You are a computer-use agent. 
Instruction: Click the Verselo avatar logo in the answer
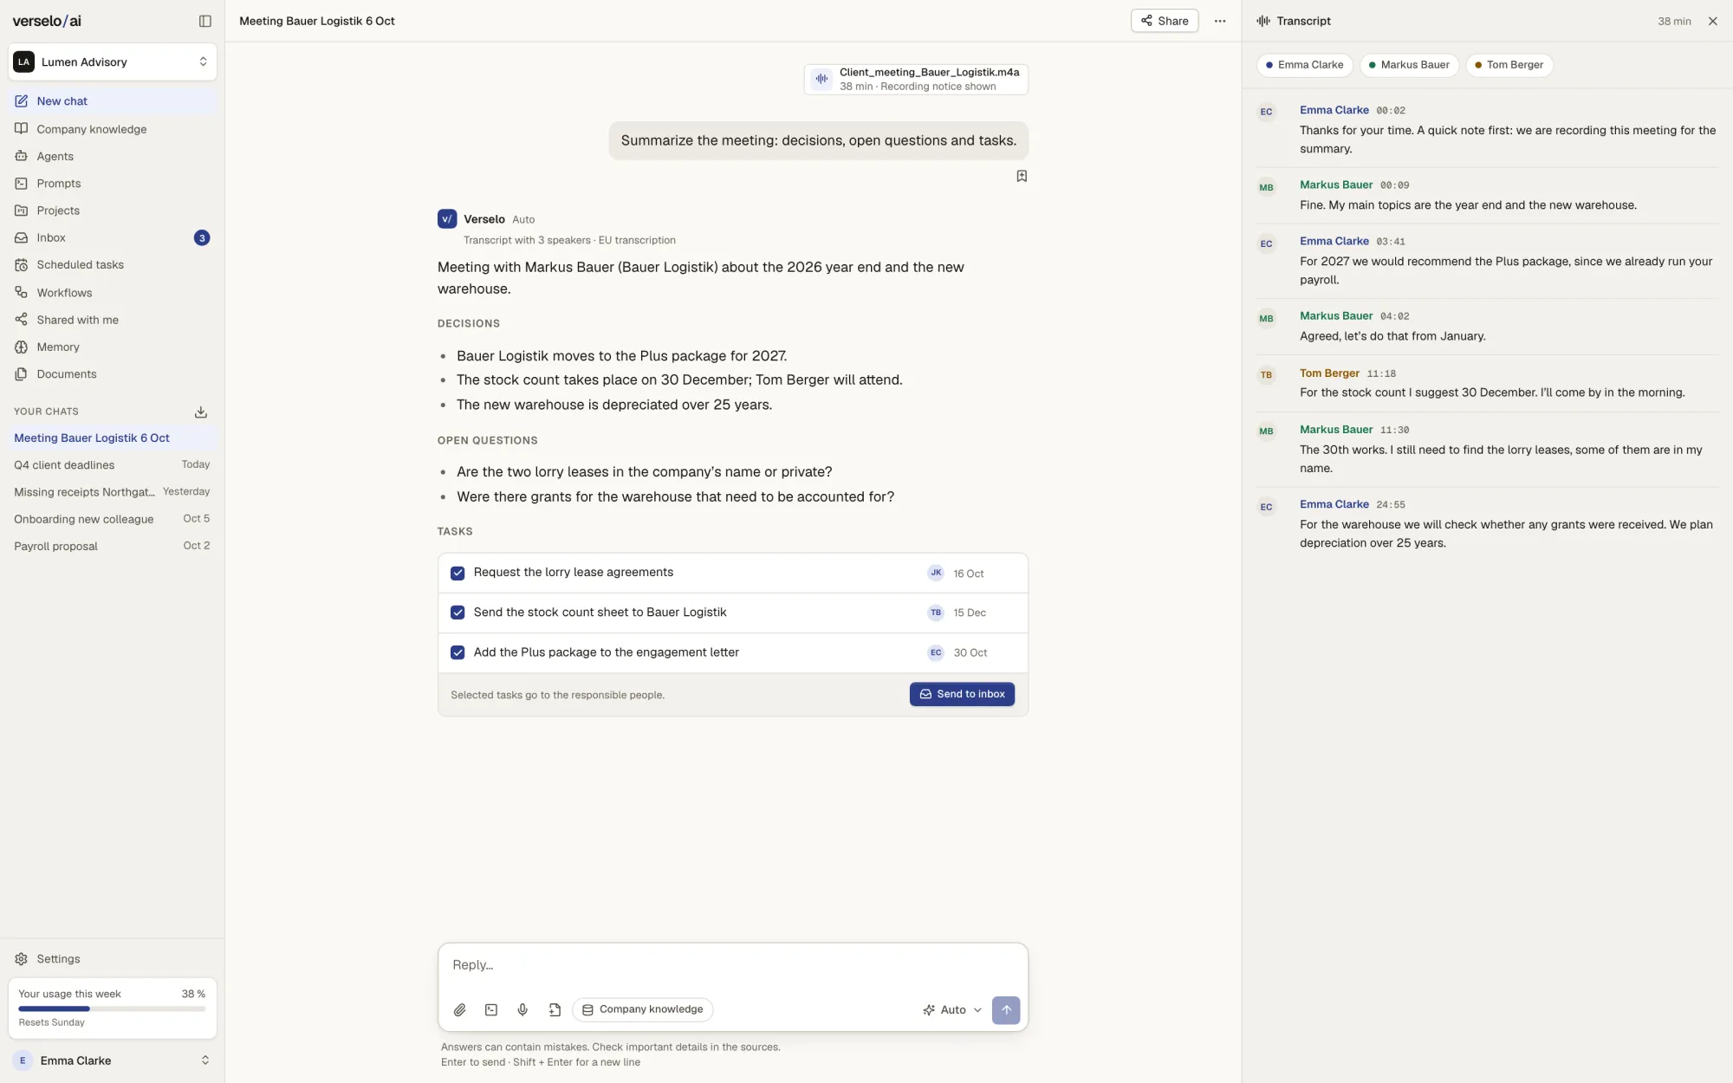coord(447,219)
